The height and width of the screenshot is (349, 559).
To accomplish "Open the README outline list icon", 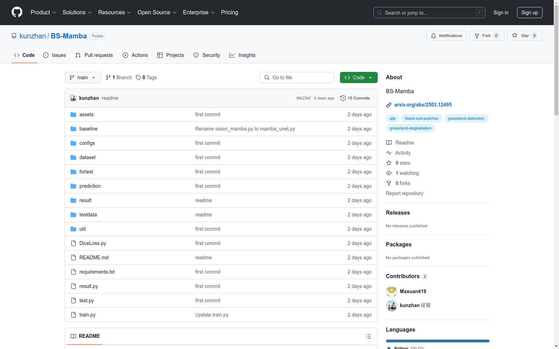I will coord(369,336).
